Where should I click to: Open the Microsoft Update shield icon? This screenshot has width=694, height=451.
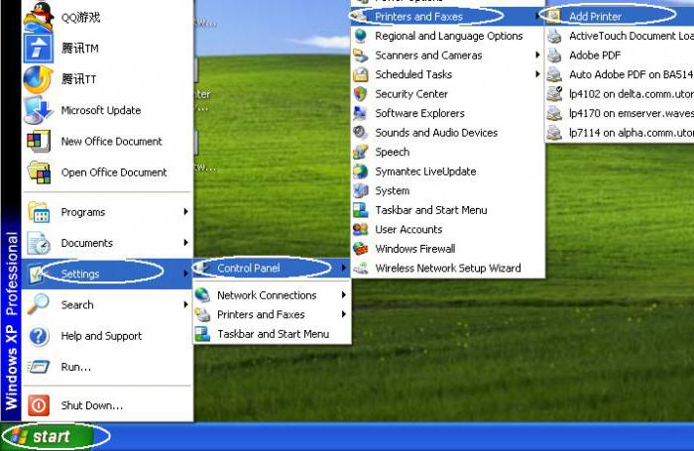(x=39, y=110)
